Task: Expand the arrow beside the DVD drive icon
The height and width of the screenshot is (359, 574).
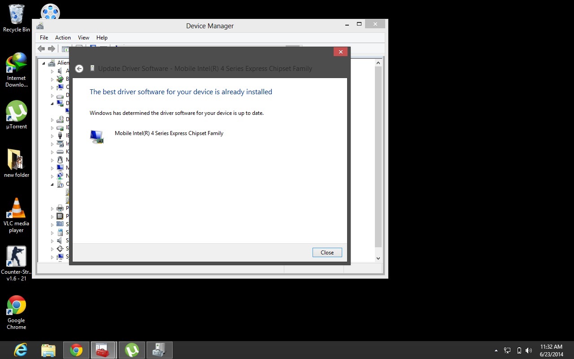Action: coord(52,119)
